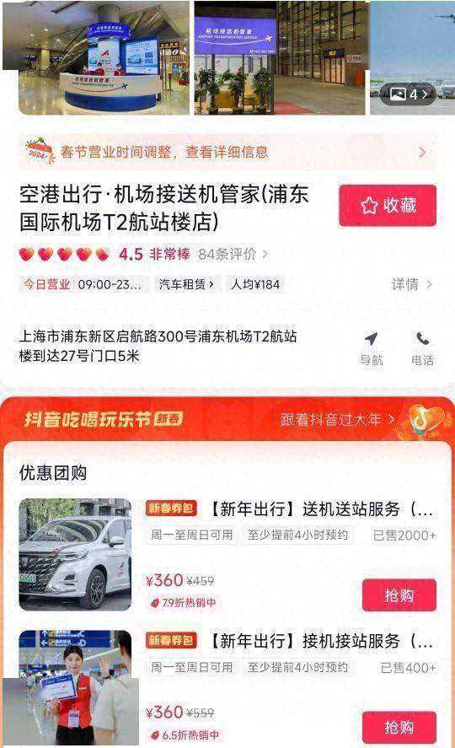Tap the 新春券包 badge on 送机送站 deal
This screenshot has height=748, width=455.
[x=172, y=508]
